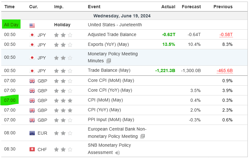Click the Time column header
Screen dimensions: 250x159
tap(9, 7)
